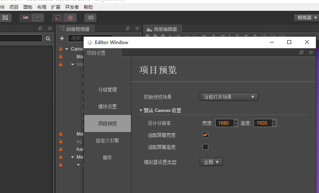Open the 扩展 menu

point(56,7)
